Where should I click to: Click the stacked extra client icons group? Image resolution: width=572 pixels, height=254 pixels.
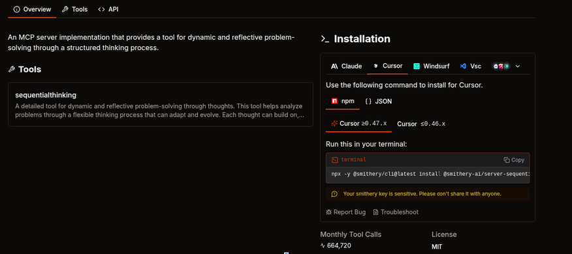(501, 66)
